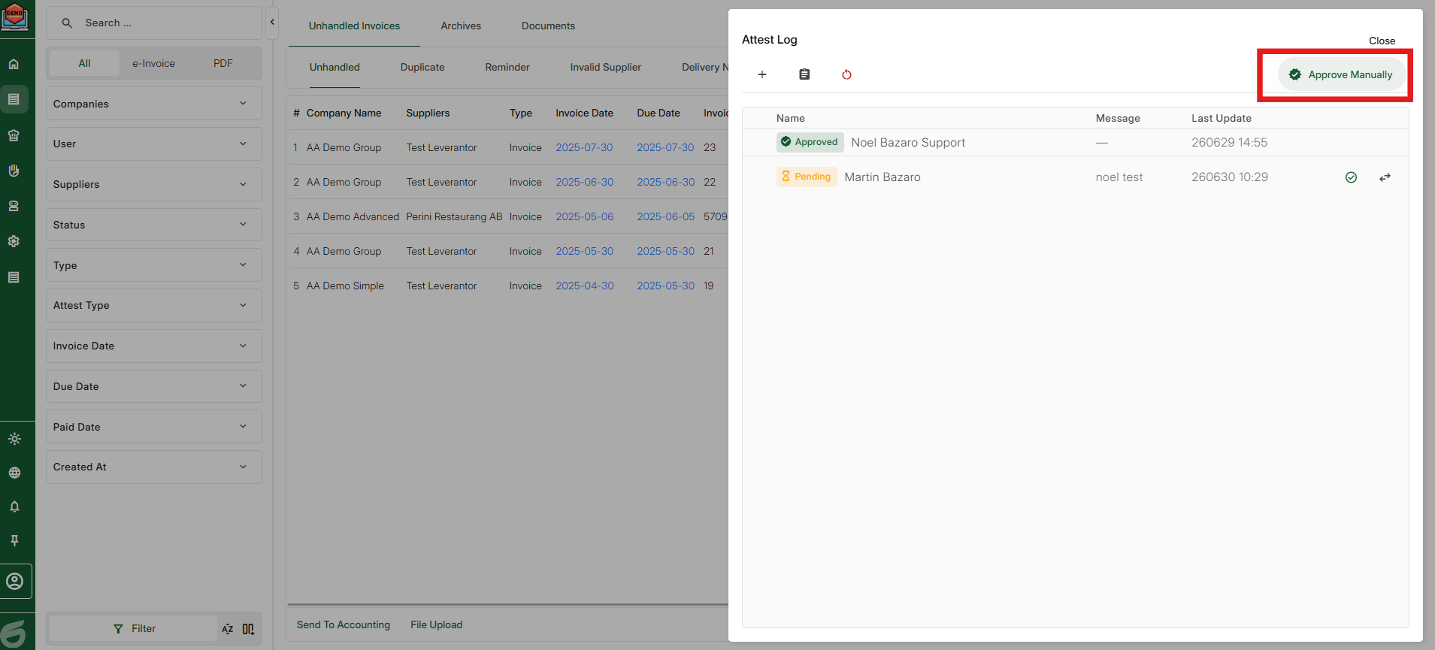Click the Last Update column header
Screen dimensions: 1435x650
click(x=1221, y=118)
